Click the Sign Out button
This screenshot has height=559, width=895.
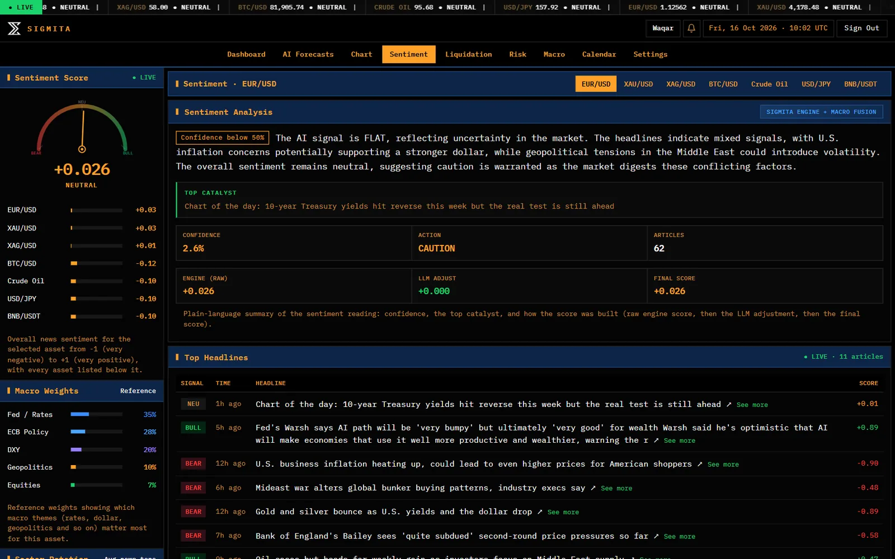click(861, 29)
